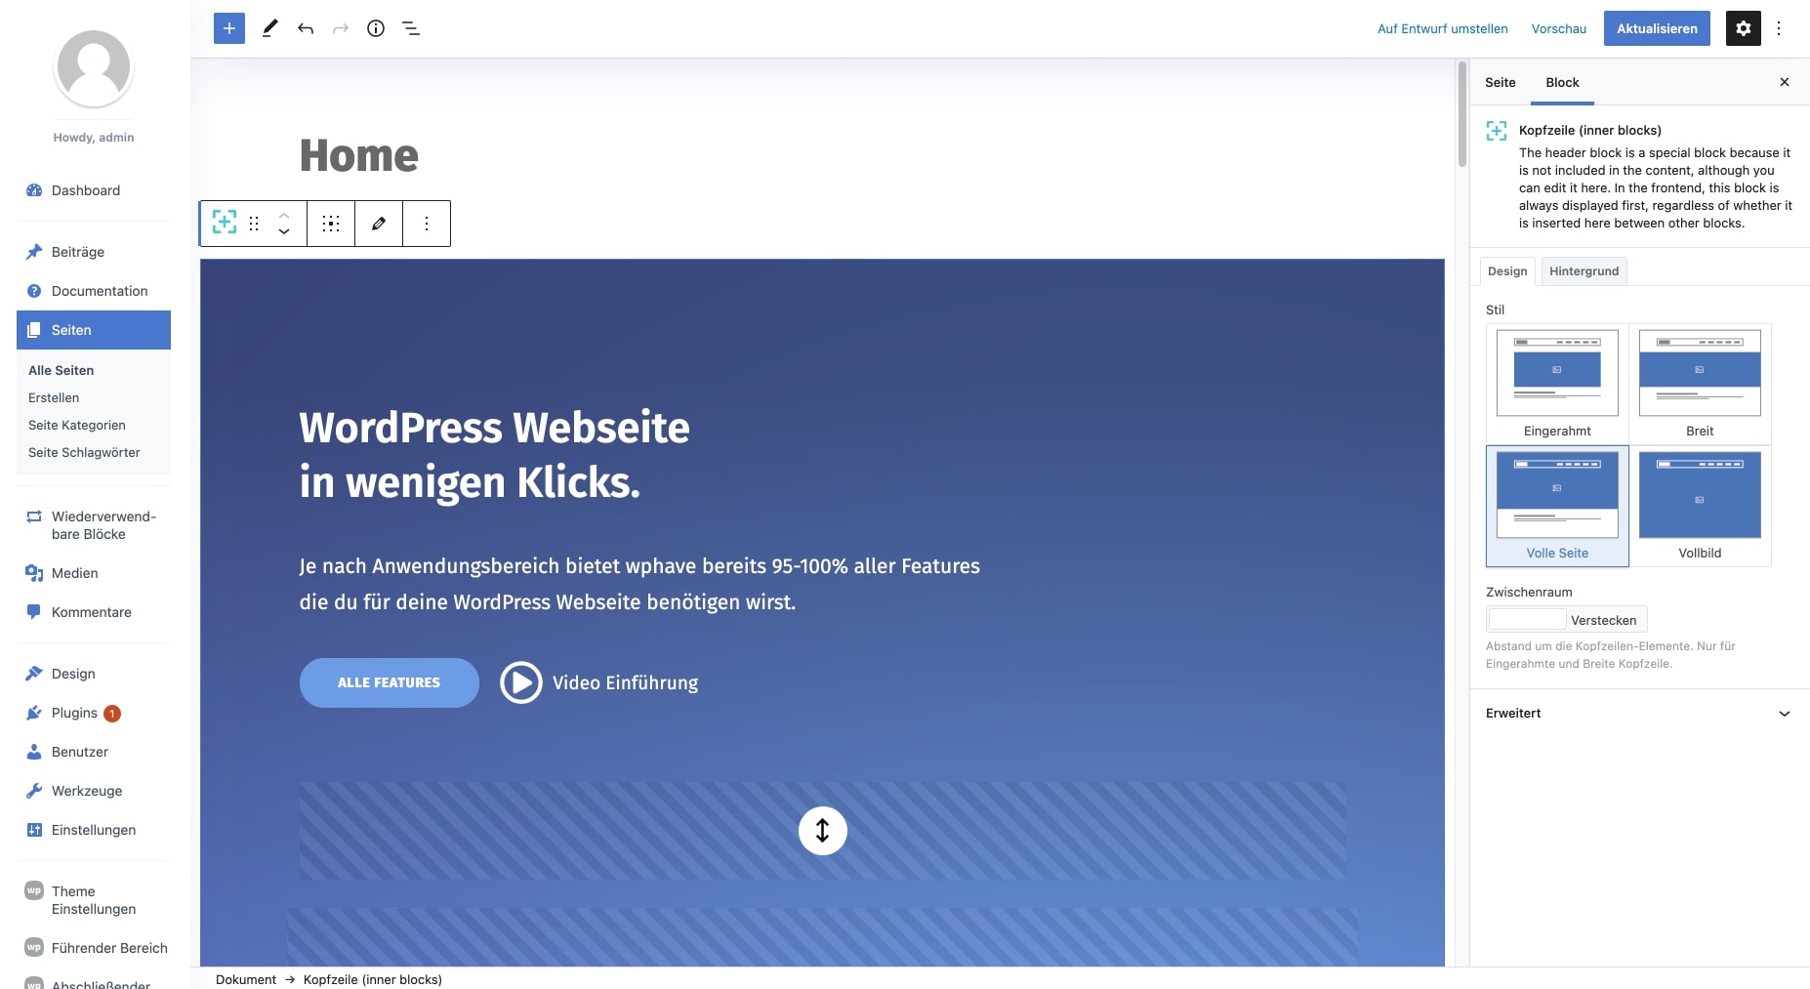Open the block list view outline
The height and width of the screenshot is (989, 1810).
pos(411,28)
